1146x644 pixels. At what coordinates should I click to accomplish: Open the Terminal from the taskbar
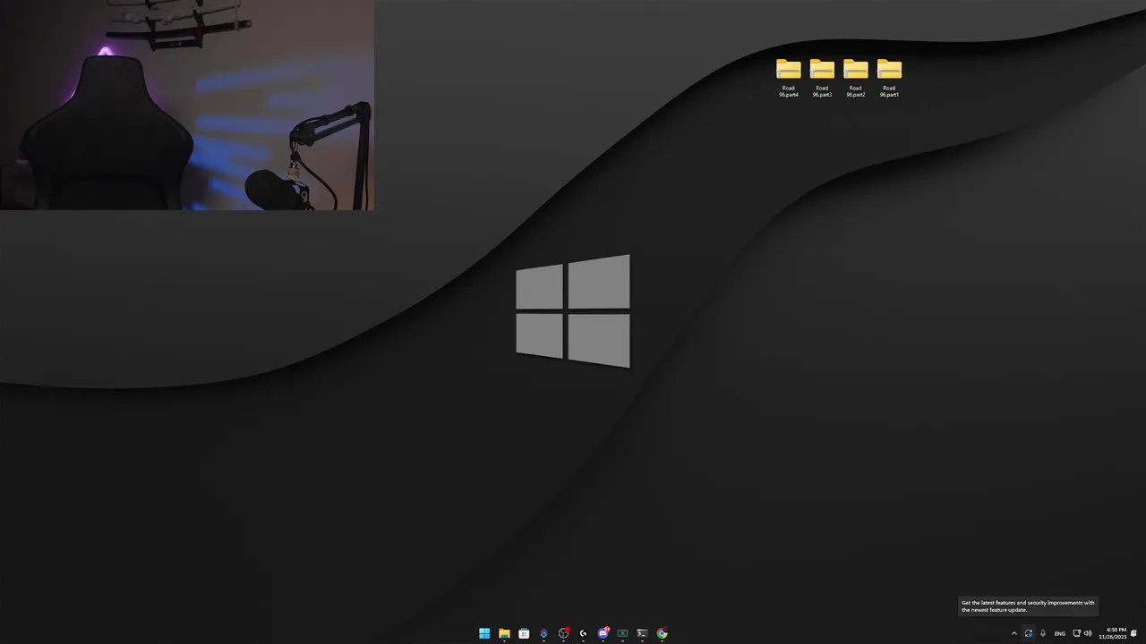click(x=642, y=633)
